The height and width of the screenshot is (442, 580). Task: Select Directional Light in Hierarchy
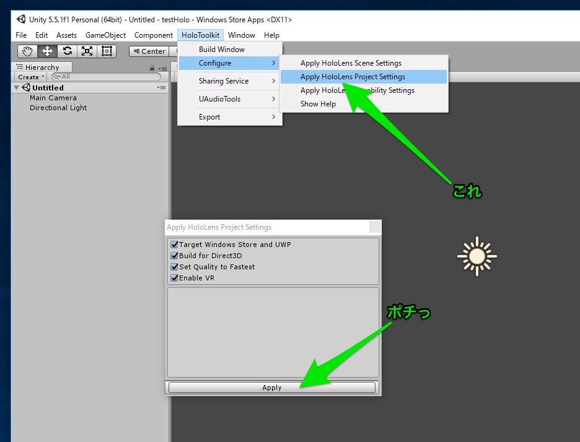(x=58, y=108)
